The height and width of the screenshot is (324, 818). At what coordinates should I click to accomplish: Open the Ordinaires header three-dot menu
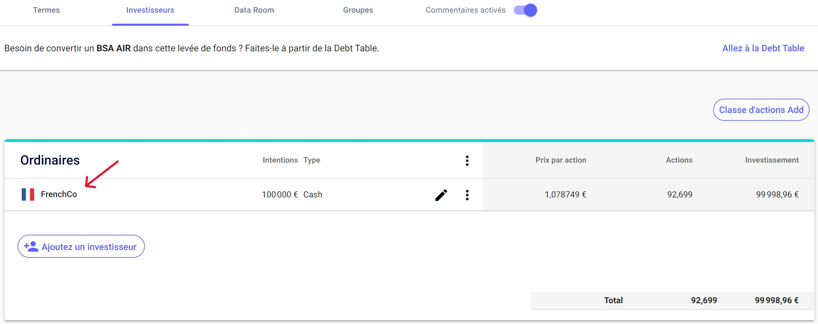[467, 161]
